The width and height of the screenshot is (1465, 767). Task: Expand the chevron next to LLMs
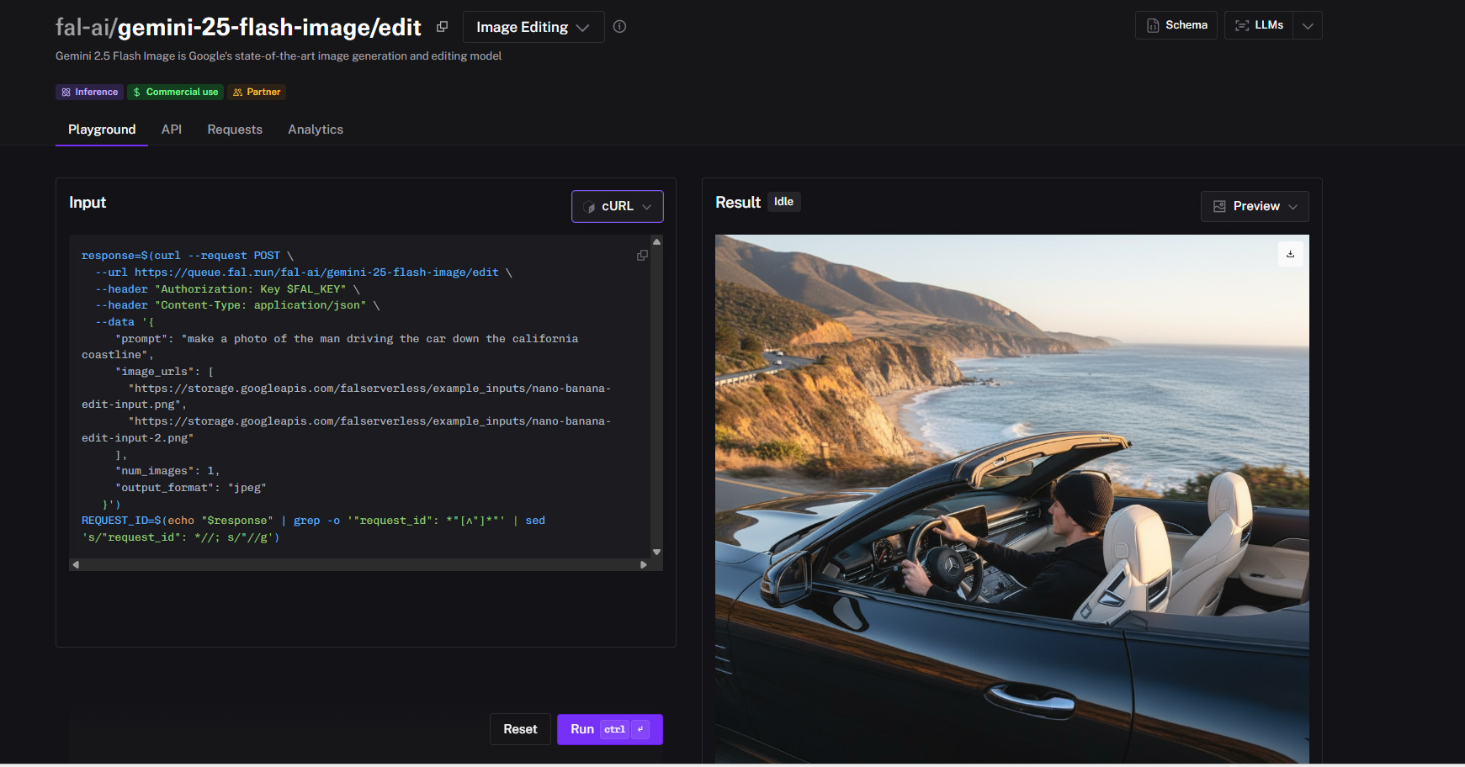pos(1308,25)
